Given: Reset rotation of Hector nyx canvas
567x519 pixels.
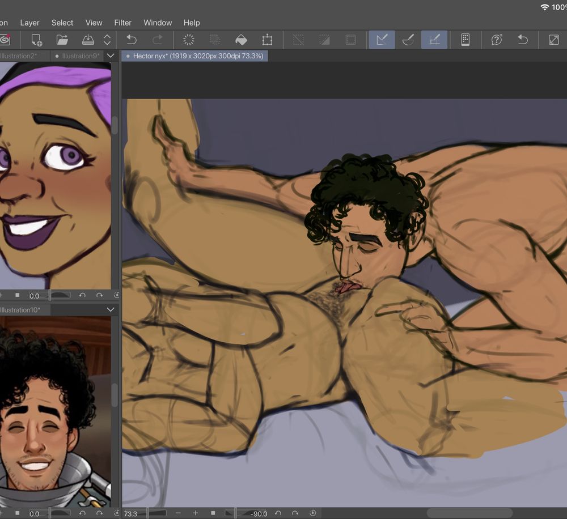Looking at the screenshot, I should (x=313, y=513).
